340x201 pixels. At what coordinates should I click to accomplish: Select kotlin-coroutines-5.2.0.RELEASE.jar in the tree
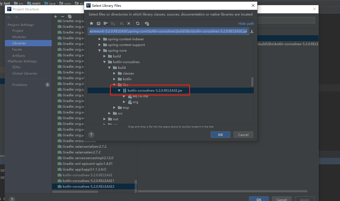coord(155,91)
